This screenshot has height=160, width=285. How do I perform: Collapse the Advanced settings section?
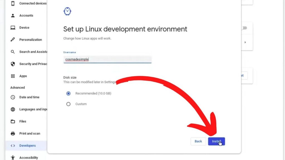pyautogui.click(x=18, y=87)
